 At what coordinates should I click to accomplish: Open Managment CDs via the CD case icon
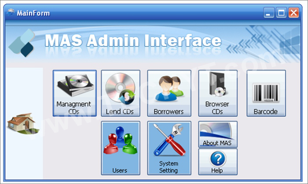(76, 85)
